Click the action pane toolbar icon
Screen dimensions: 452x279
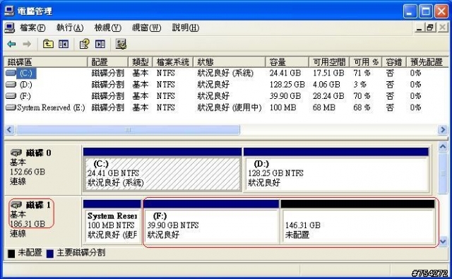pos(100,44)
